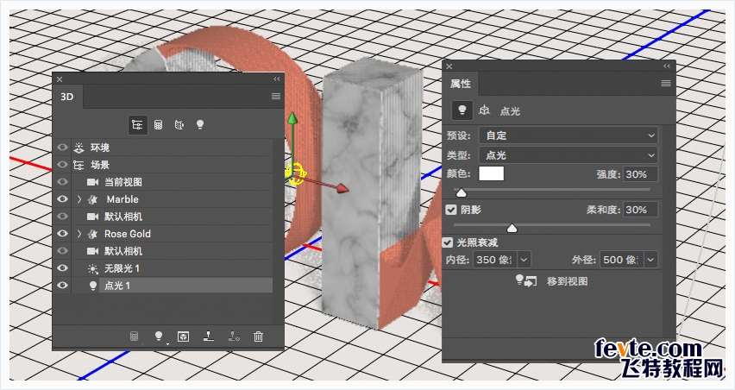Image resolution: width=735 pixels, height=390 pixels.
Task: Click the 外径 500 outer radius field
Action: pos(622,259)
